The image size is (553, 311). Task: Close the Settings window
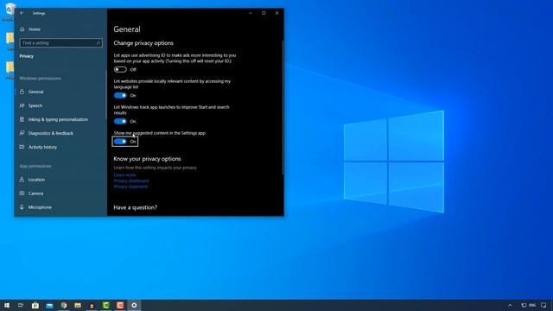click(x=277, y=13)
